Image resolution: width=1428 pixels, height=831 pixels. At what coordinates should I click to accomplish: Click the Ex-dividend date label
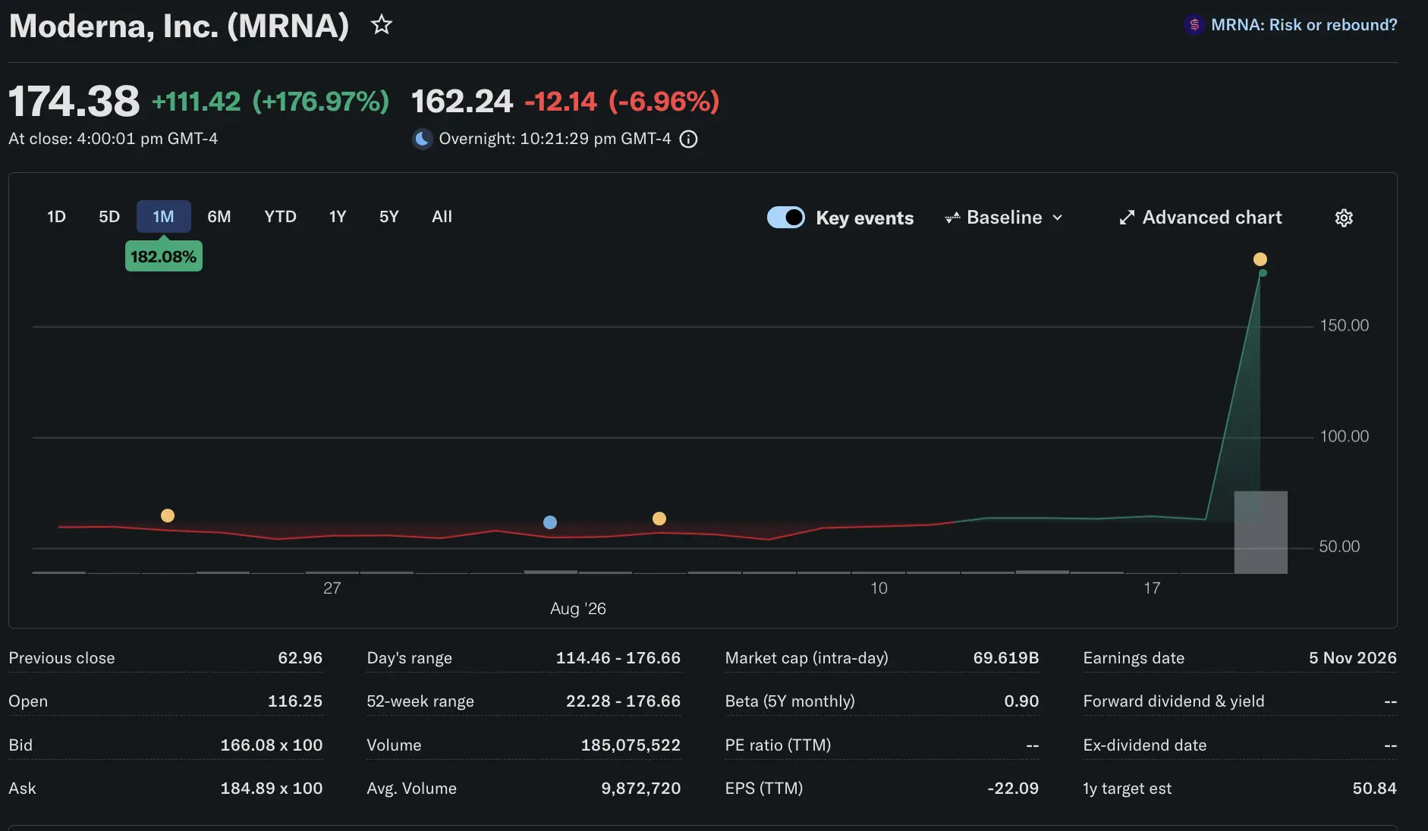[1145, 745]
